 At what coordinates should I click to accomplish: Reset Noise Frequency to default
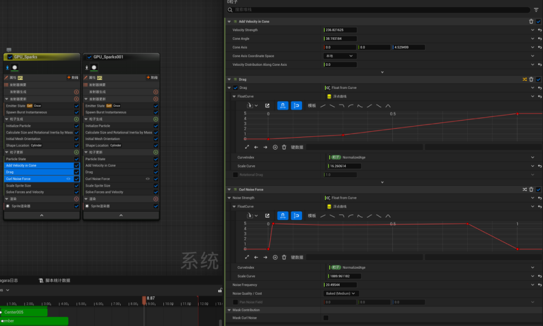coord(539,285)
